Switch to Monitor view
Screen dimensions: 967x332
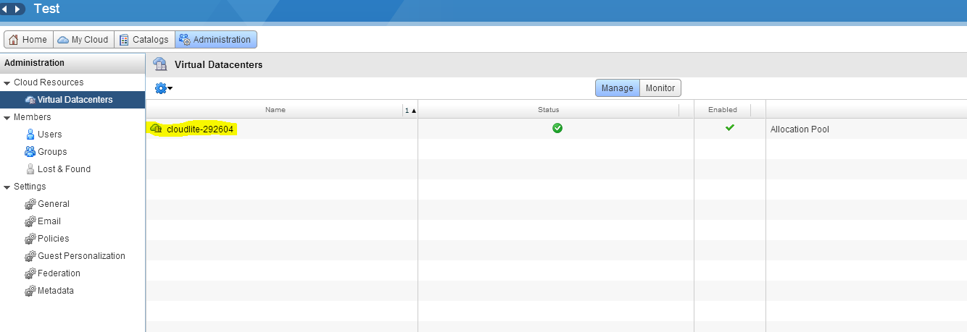(x=660, y=88)
